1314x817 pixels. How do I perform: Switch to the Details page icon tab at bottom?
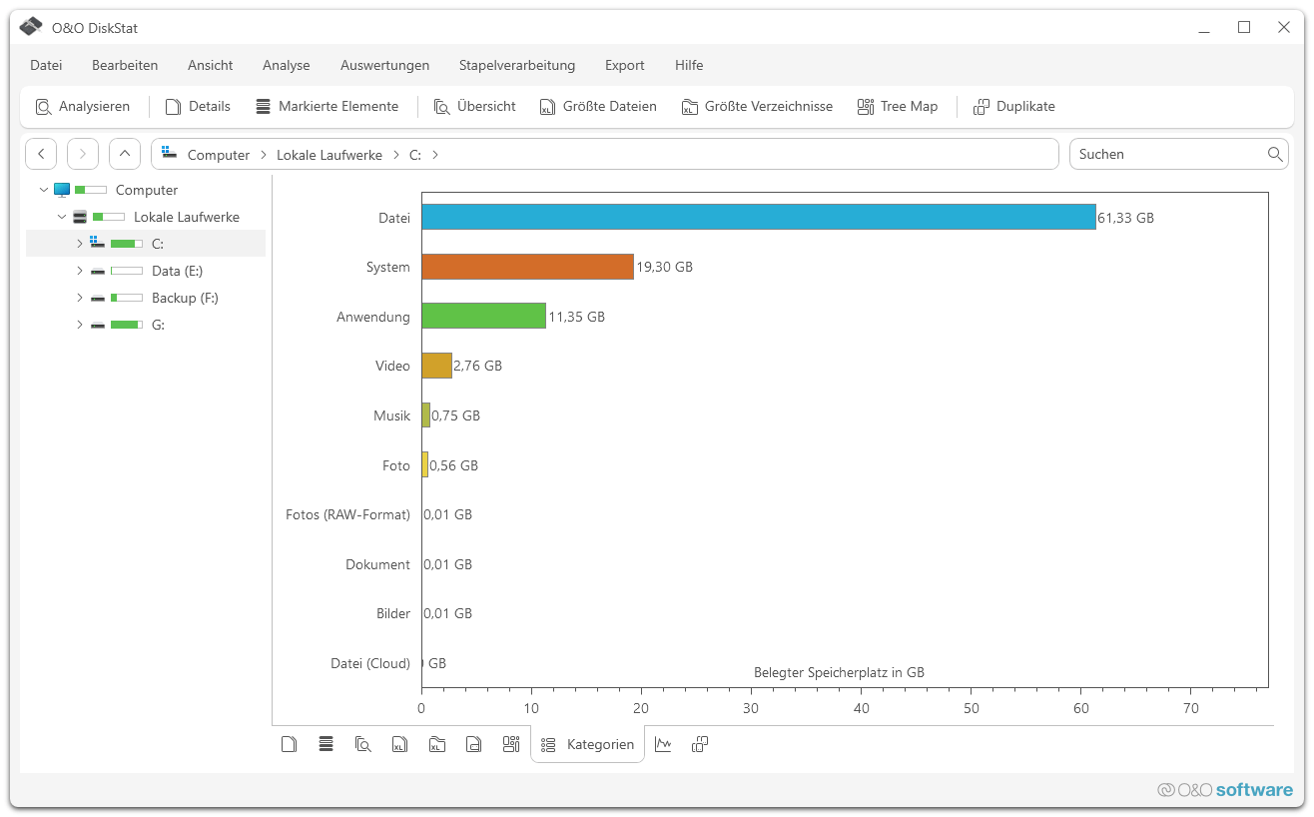coord(290,744)
